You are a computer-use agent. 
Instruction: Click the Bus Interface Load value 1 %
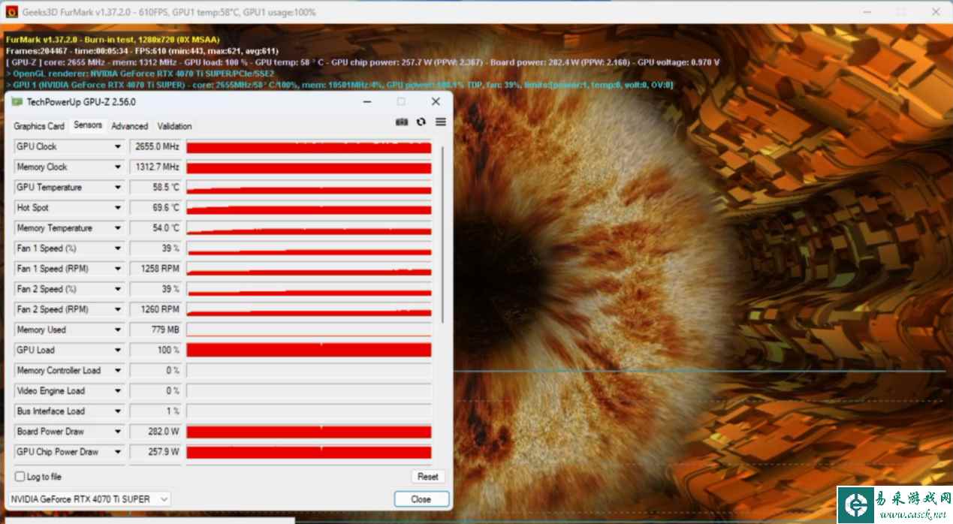pos(156,411)
